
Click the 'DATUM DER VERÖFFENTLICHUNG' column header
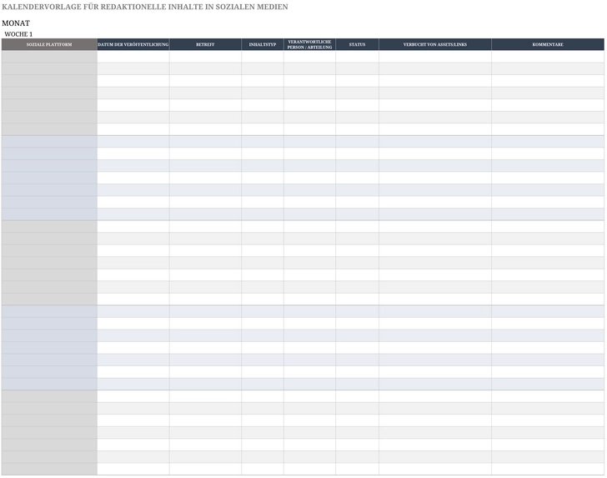pyautogui.click(x=133, y=44)
